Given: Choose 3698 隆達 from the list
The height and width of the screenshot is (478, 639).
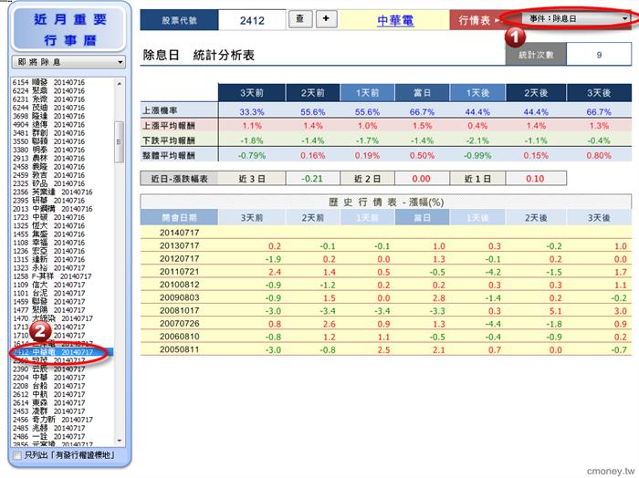Looking at the screenshot, I should 49,116.
